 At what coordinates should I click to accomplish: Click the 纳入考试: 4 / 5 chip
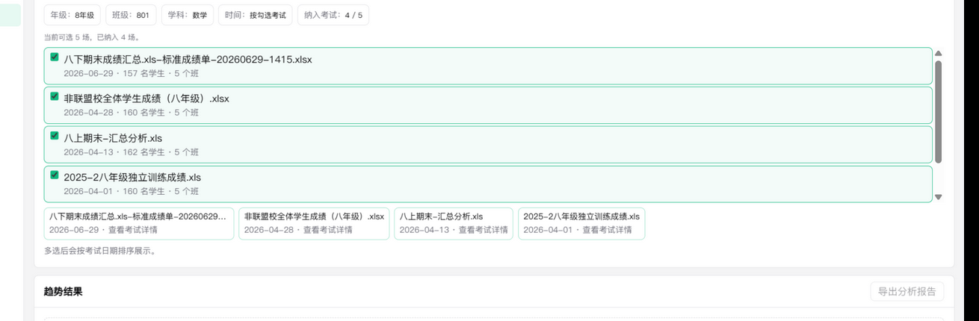333,15
